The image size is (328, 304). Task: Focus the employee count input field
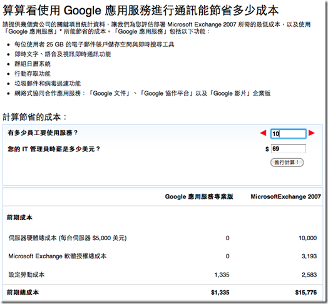pos(289,134)
